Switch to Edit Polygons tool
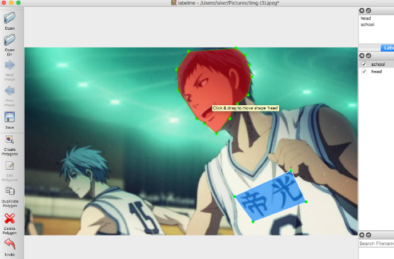This screenshot has width=394, height=259. (10, 172)
